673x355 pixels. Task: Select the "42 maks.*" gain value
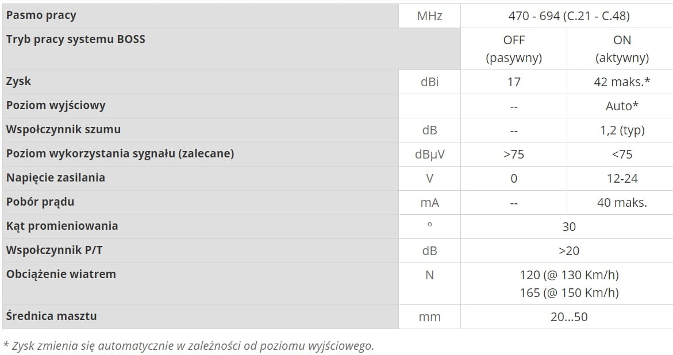click(x=622, y=82)
